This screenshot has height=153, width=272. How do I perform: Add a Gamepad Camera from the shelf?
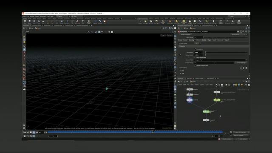point(239,22)
